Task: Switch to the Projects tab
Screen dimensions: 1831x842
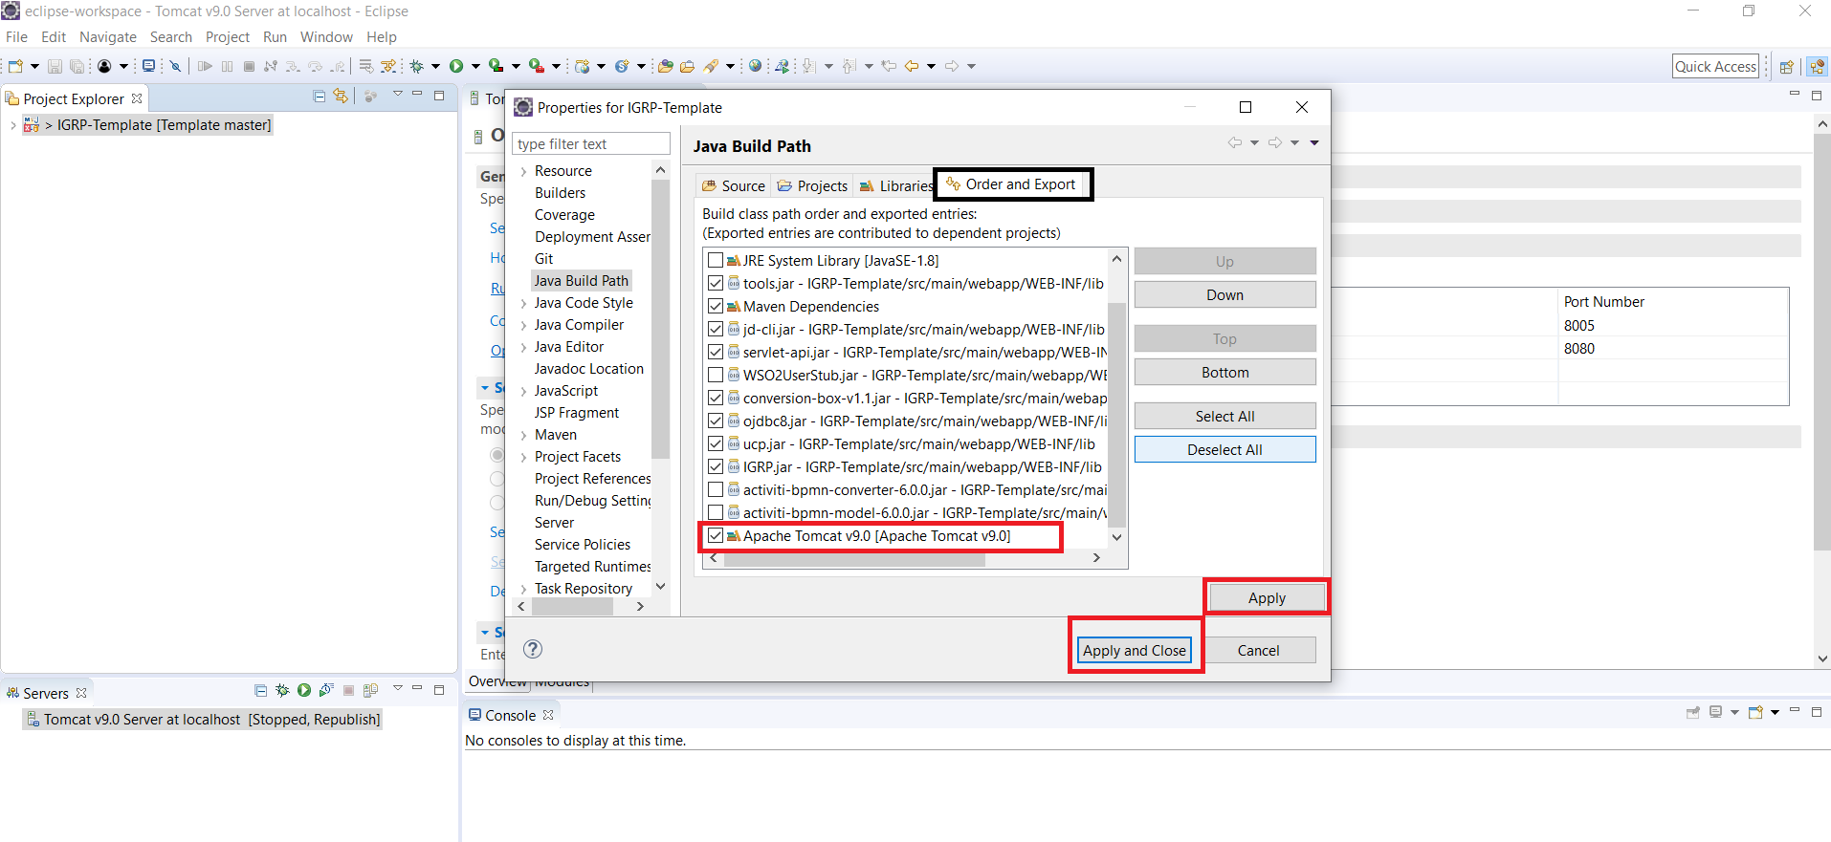Action: click(812, 185)
